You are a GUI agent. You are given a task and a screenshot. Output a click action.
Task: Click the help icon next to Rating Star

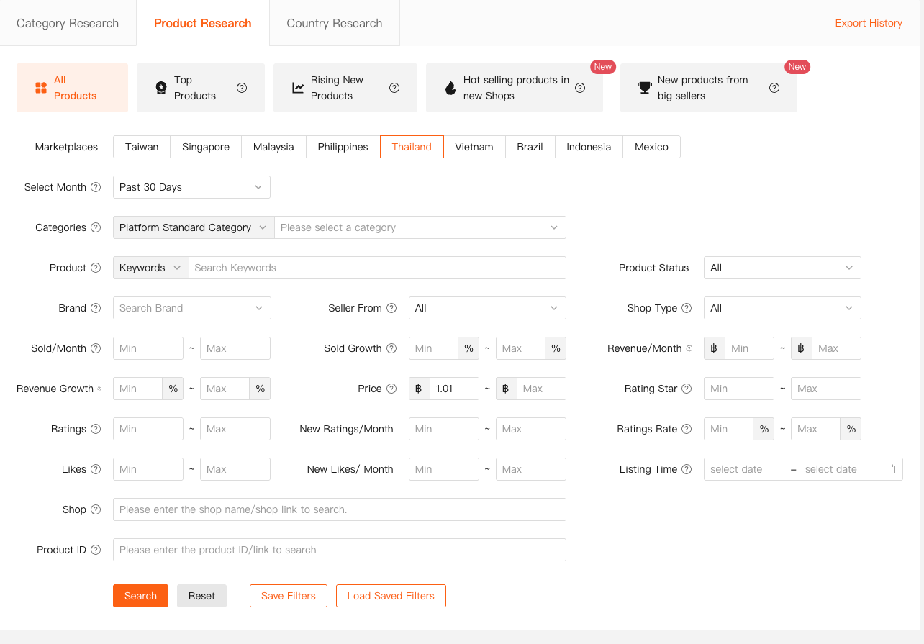click(x=687, y=389)
